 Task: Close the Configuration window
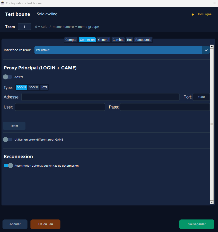coord(214,3)
